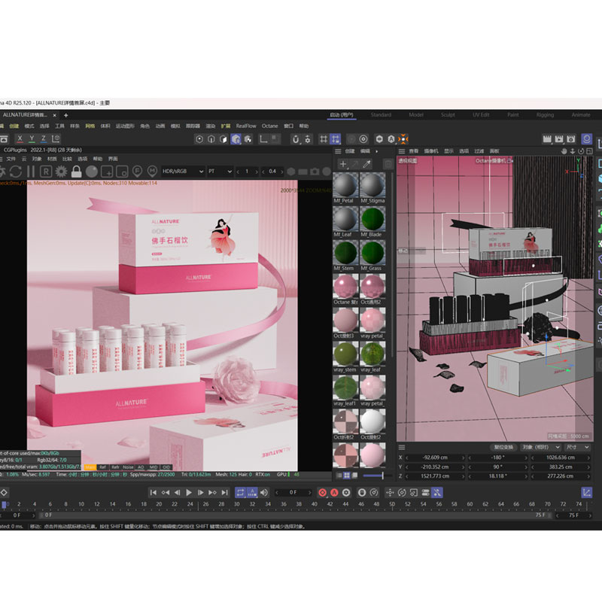Viewport: 602px width, 602px height.
Task: Click the reset transform button in coordinates
Action: [x=503, y=447]
